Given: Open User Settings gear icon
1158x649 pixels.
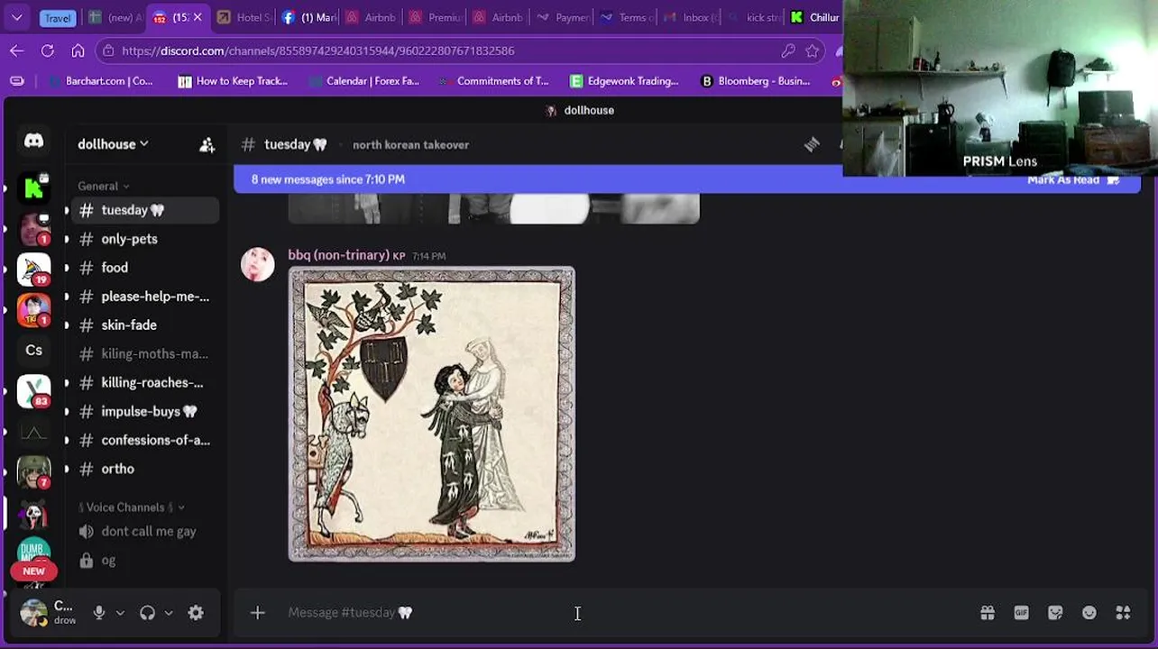Looking at the screenshot, I should (196, 613).
